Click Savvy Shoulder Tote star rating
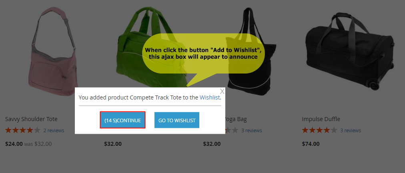The image size is (405, 173). pos(23,130)
